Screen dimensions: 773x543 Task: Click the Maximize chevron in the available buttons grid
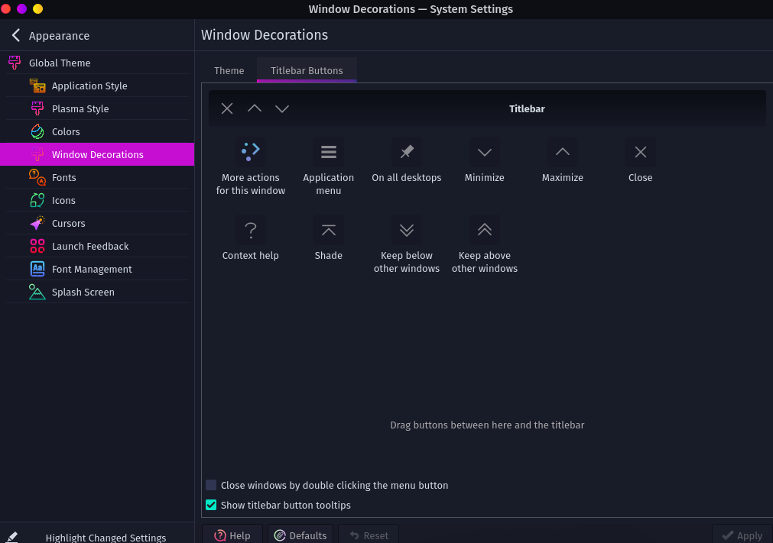pos(563,151)
